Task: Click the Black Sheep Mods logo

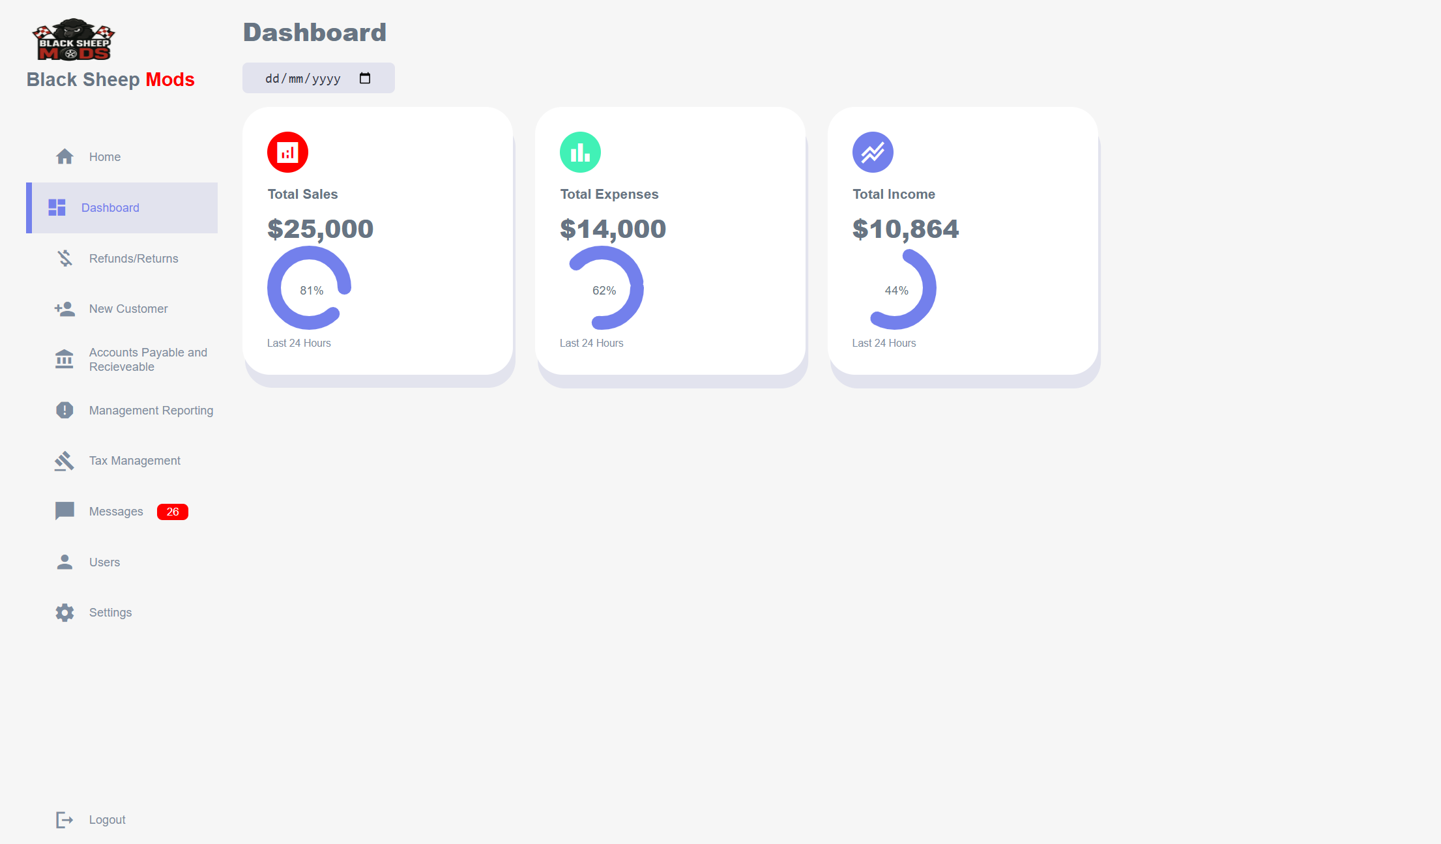Action: coord(74,40)
